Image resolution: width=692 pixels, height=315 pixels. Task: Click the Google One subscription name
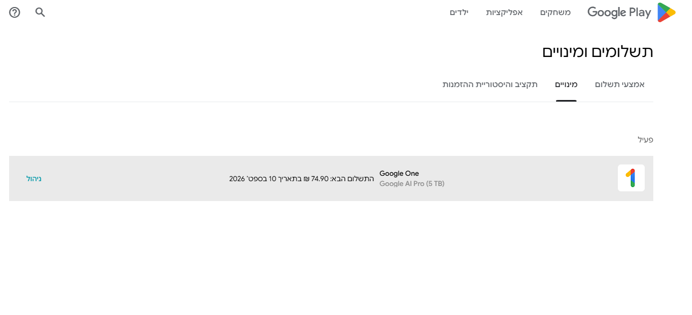pyautogui.click(x=399, y=173)
